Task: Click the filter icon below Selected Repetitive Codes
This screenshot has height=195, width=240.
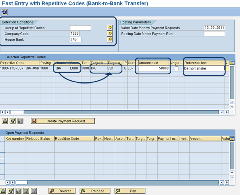Action: click(x=12, y=121)
